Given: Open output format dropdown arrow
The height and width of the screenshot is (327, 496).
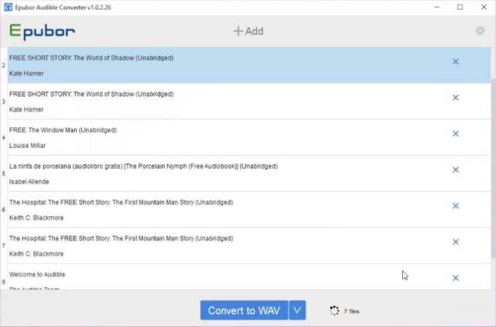Looking at the screenshot, I should click(x=297, y=310).
